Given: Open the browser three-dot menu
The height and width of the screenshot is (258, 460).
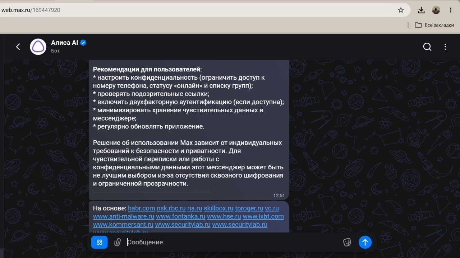Looking at the screenshot, I should coord(451,10).
